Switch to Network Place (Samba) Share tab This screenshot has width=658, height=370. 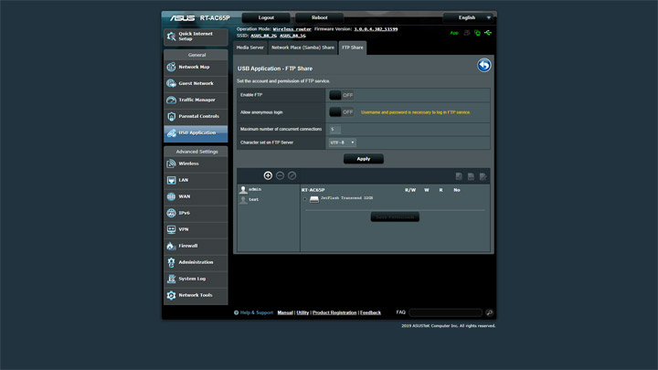303,48
